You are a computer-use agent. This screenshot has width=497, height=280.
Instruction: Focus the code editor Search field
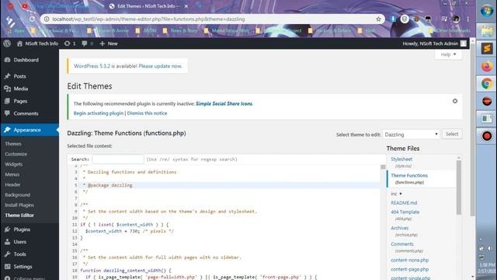click(x=118, y=159)
